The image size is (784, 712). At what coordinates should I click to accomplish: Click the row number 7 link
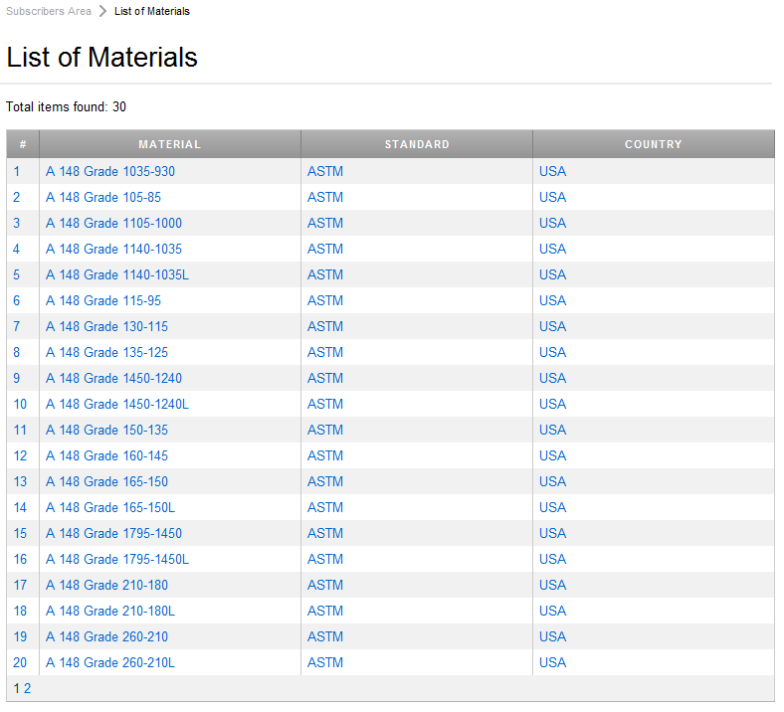17,327
